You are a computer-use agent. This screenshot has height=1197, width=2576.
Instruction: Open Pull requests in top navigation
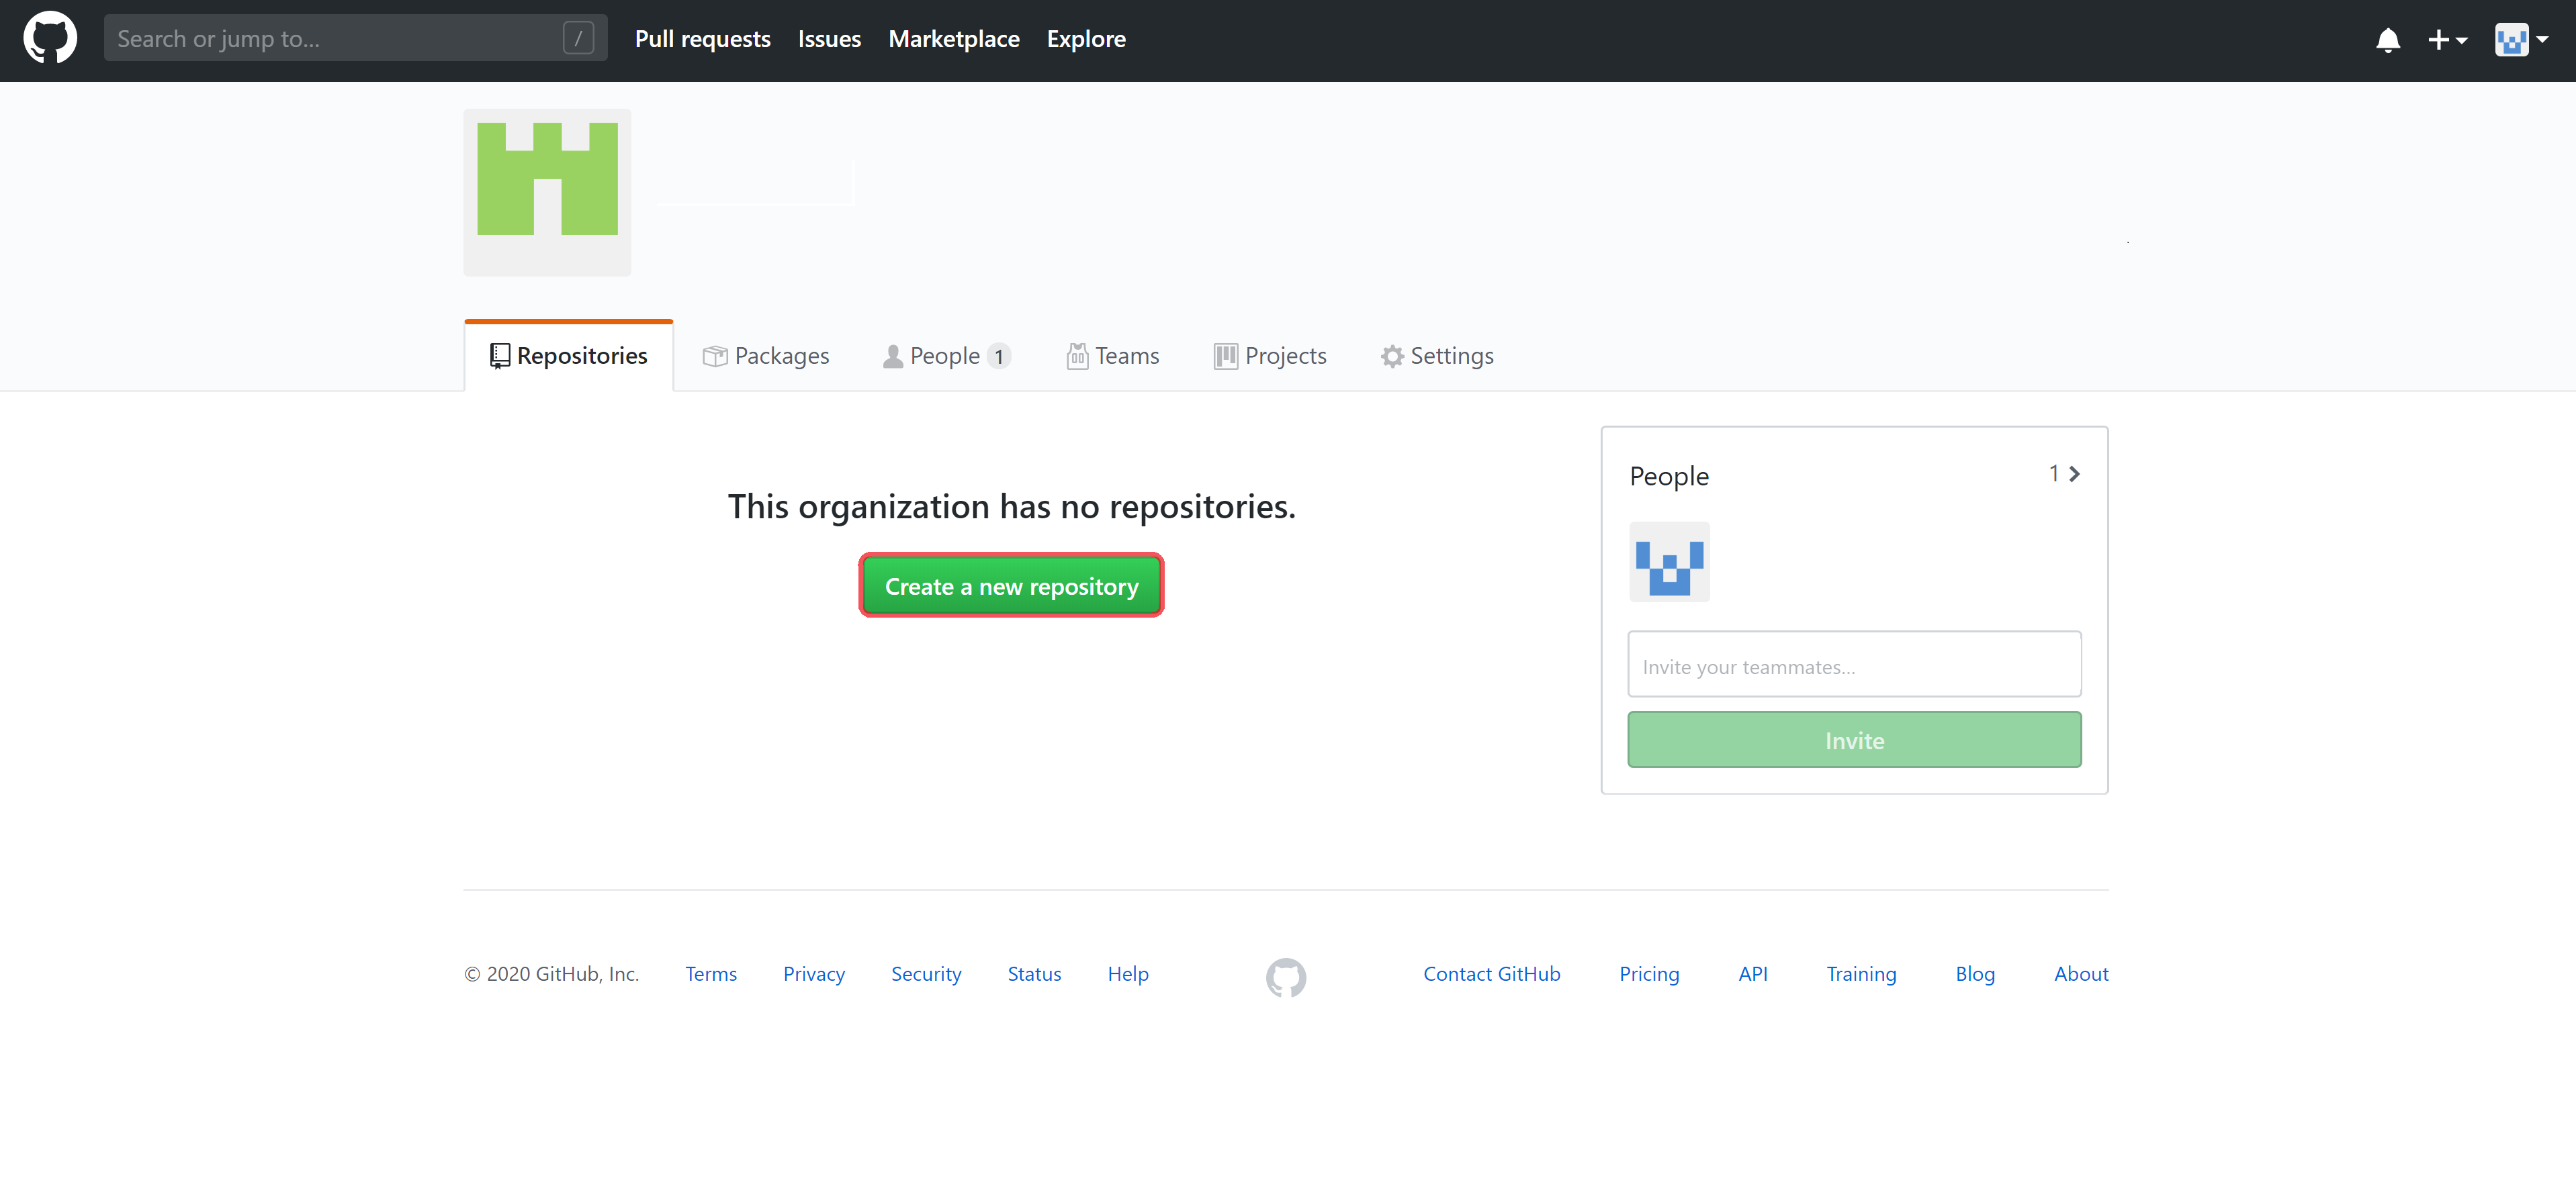(x=703, y=39)
